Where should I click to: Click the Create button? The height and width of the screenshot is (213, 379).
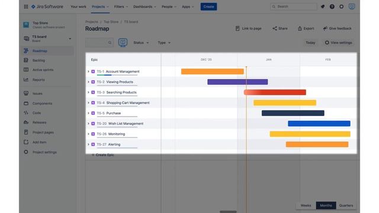coord(208,7)
